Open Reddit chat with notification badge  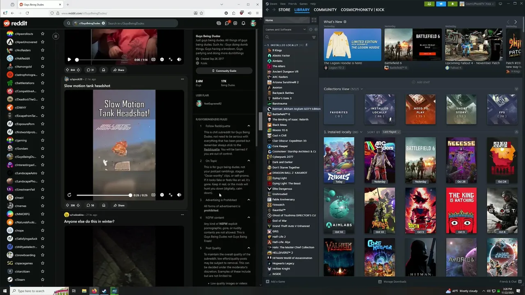[x=227, y=23]
